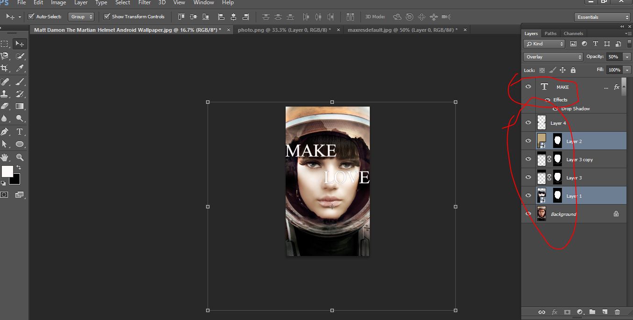Uncheck the Auto-Select checkbox

pos(31,17)
